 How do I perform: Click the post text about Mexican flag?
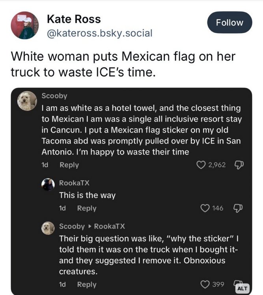coord(123,65)
